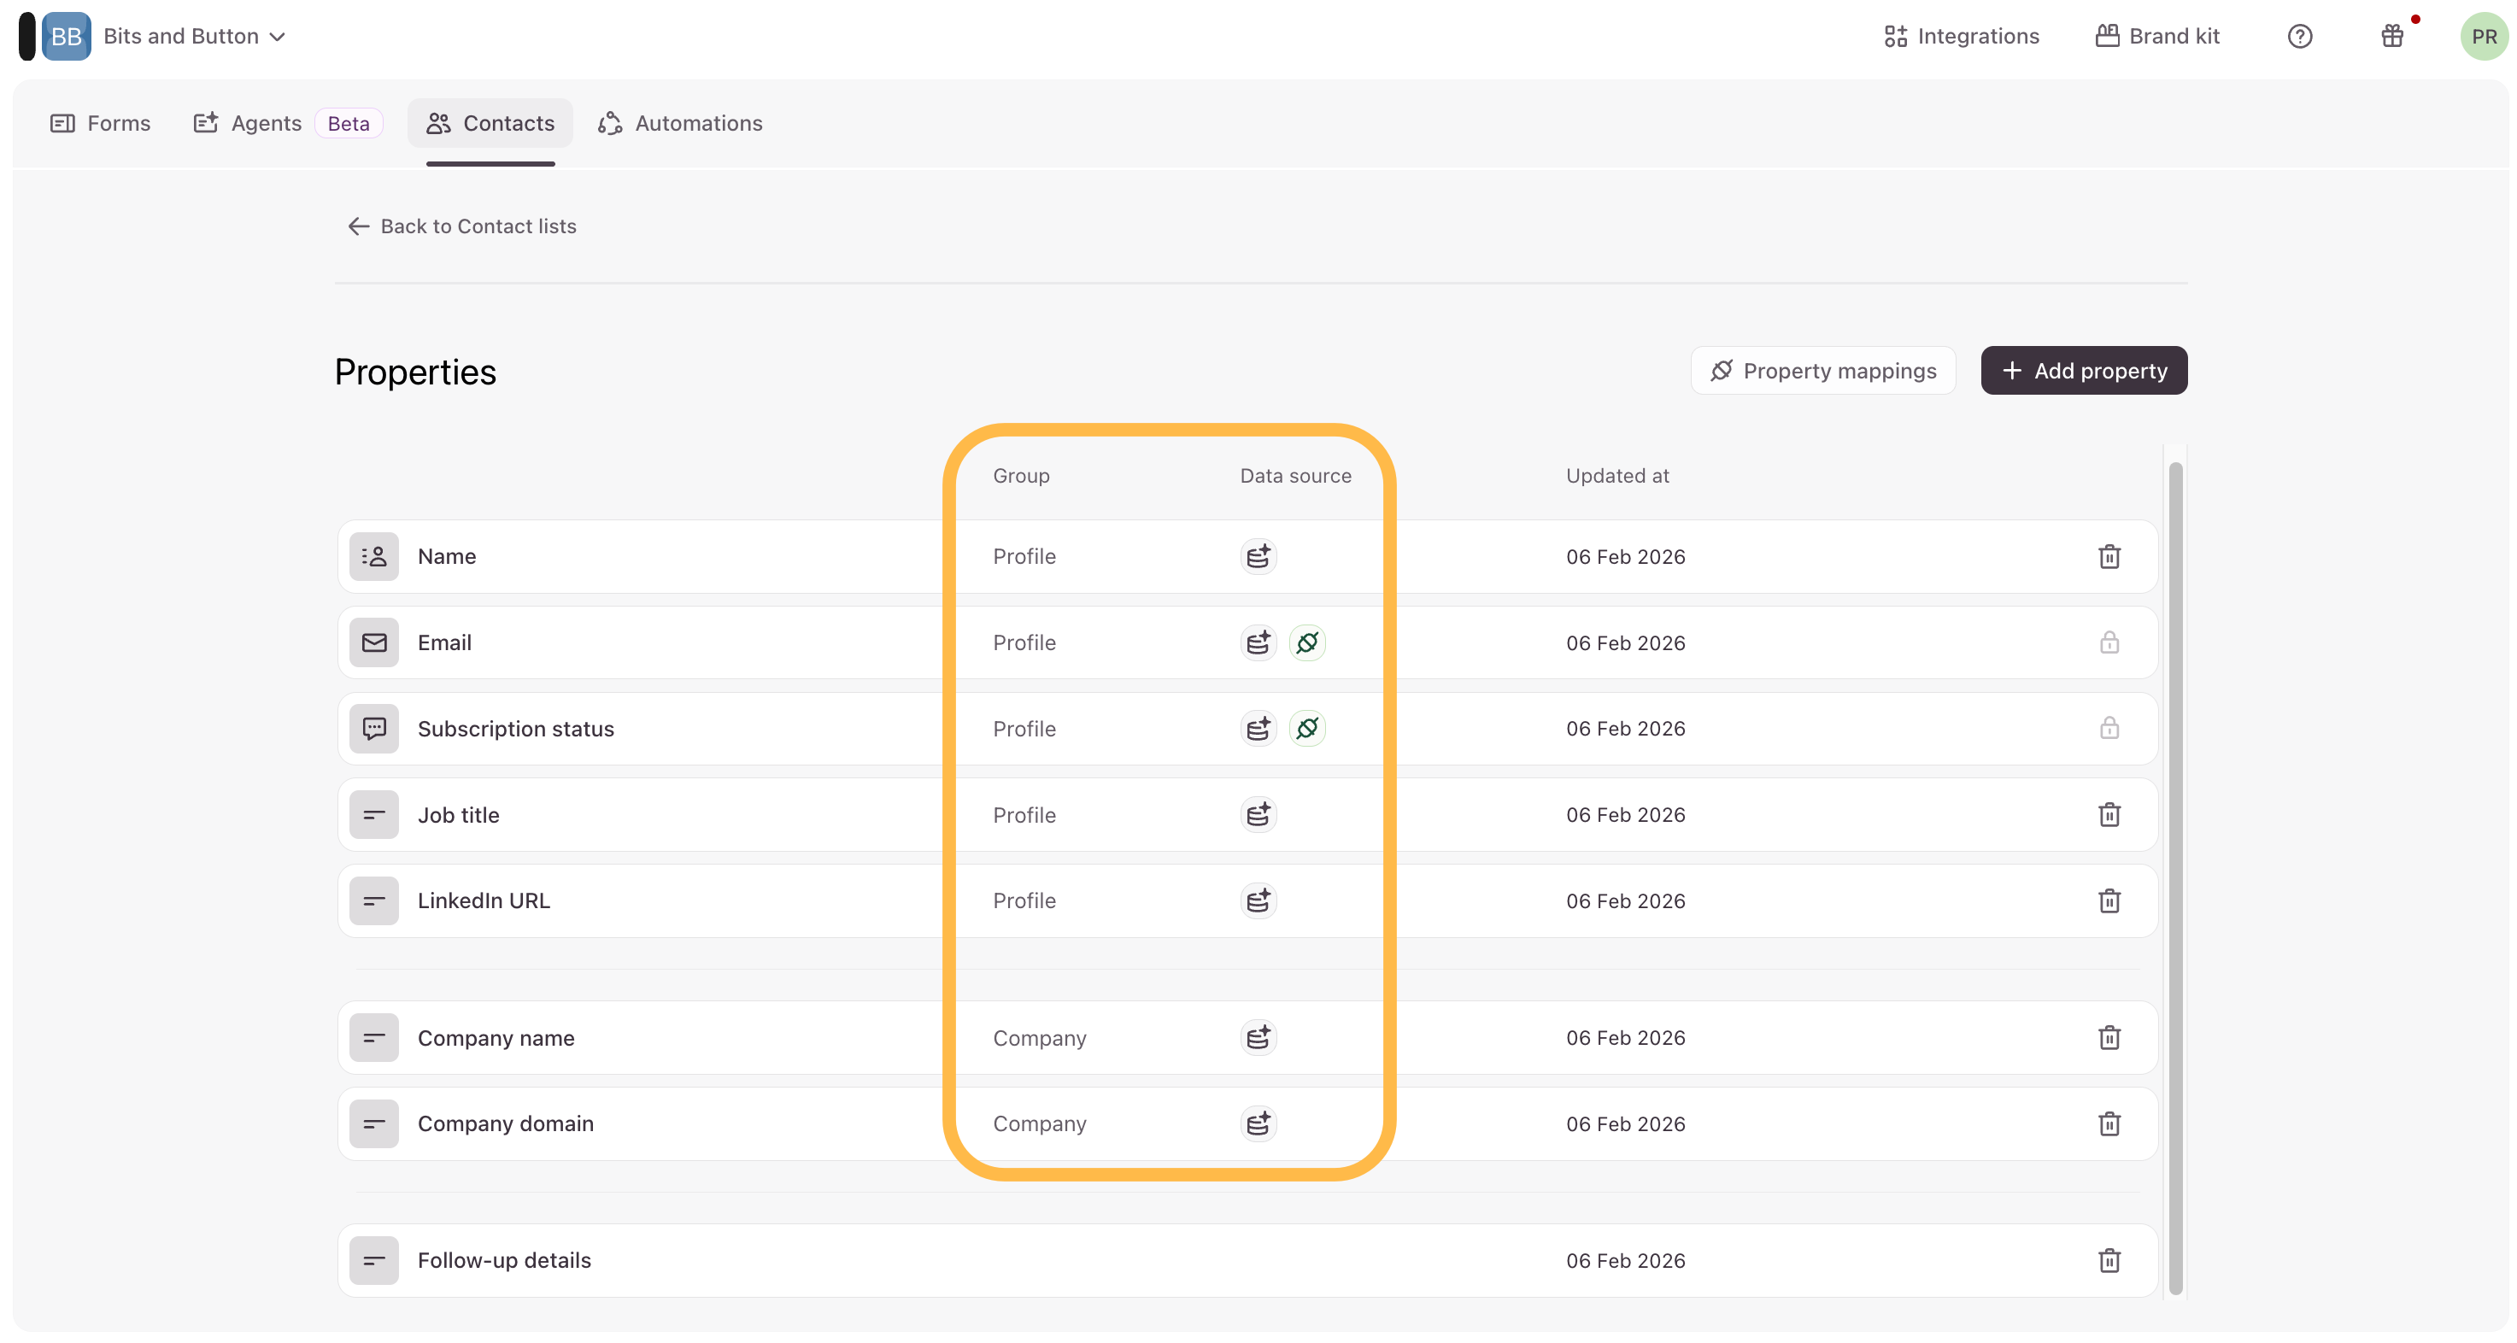Open Integrations in the top bar
This screenshot has height=1343, width=2517.
[x=1961, y=36]
